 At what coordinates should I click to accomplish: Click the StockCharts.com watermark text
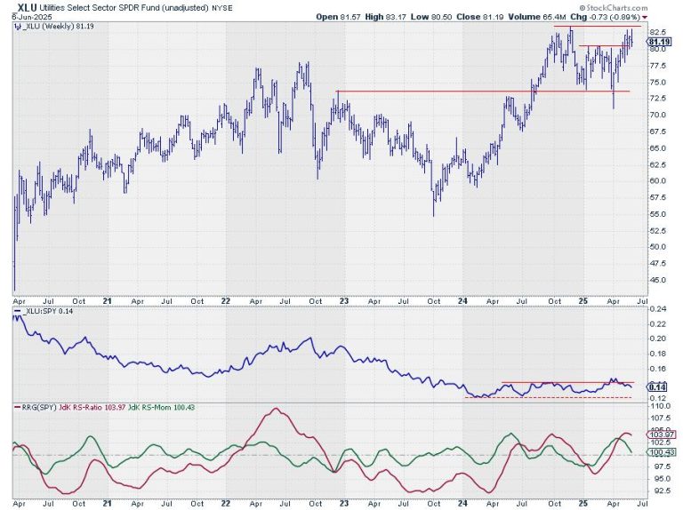[614, 8]
